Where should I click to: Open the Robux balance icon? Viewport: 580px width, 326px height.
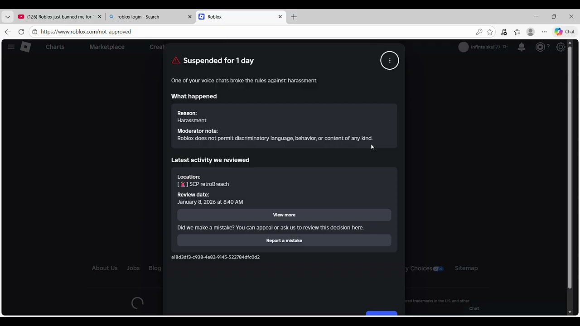540,47
